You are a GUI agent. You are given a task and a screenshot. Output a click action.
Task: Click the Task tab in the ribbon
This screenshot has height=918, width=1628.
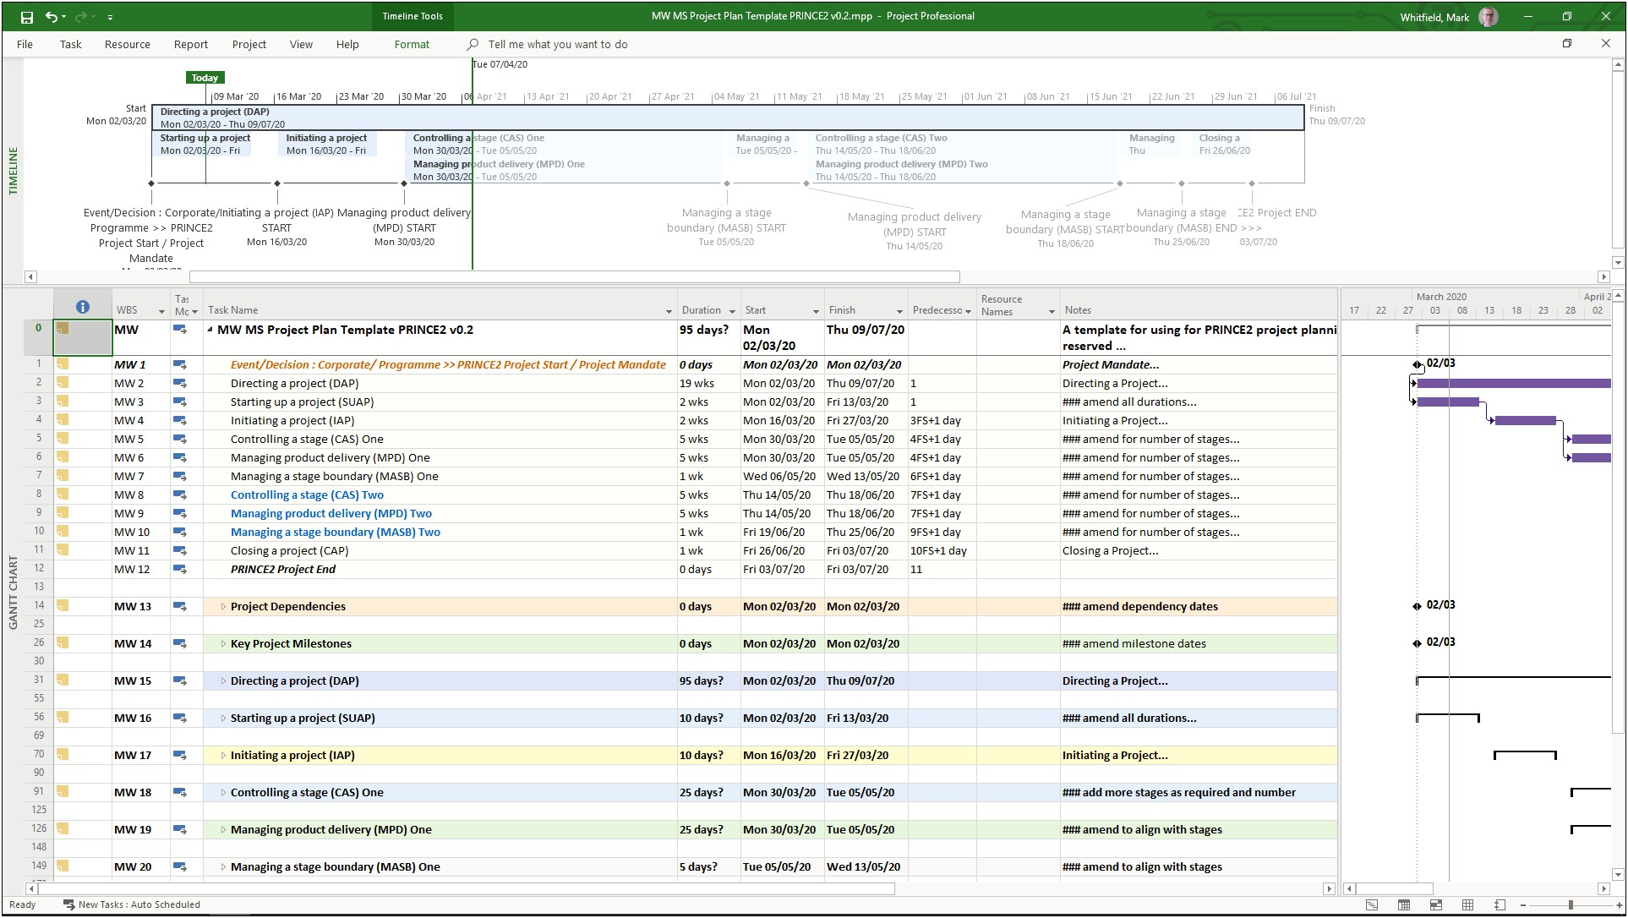pyautogui.click(x=69, y=44)
